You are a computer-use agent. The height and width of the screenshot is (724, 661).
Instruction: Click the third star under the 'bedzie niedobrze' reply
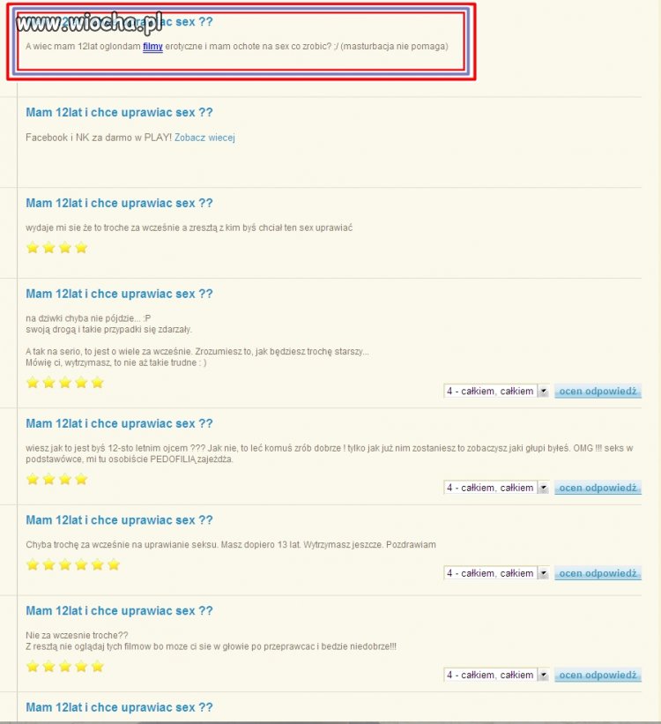pyautogui.click(x=65, y=667)
